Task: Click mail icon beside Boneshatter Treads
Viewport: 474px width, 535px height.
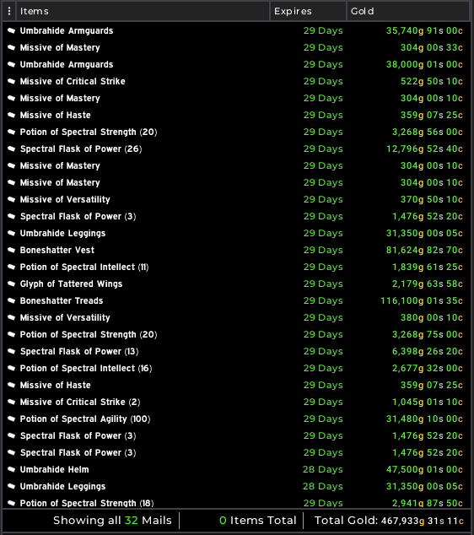Action: tap(11, 300)
